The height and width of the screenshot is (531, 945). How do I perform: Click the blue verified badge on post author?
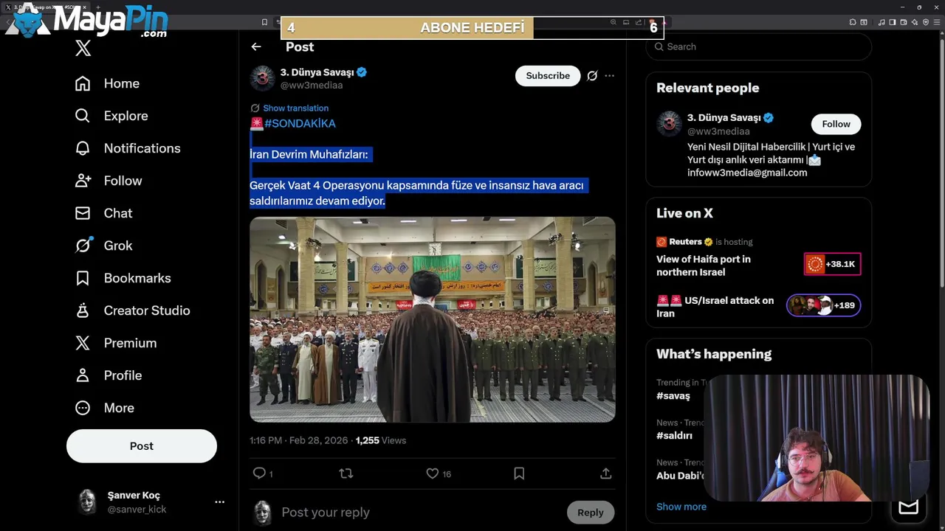pos(362,72)
